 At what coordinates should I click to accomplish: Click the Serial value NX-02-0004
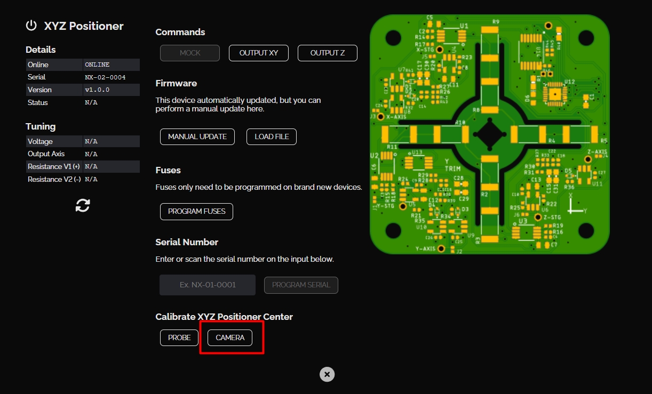(x=105, y=77)
